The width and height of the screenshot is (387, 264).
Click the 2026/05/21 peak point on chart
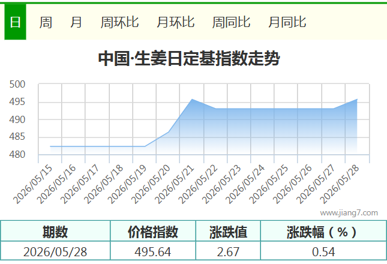[x=192, y=99]
